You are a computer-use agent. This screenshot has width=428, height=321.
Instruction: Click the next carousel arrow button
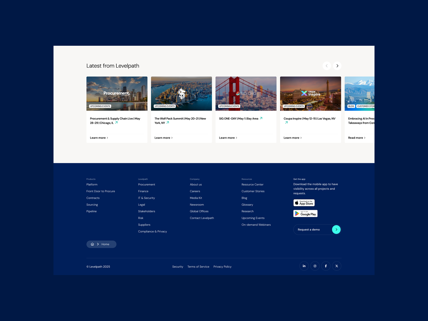337,66
